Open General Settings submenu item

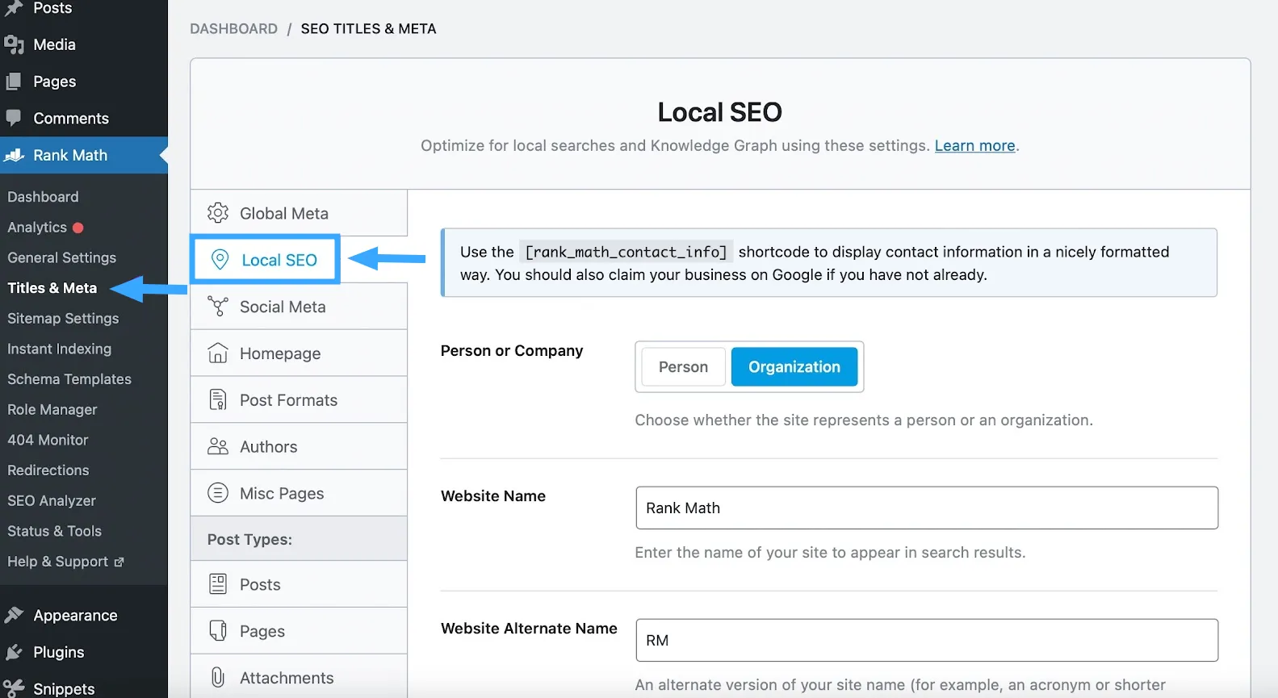[x=61, y=257]
